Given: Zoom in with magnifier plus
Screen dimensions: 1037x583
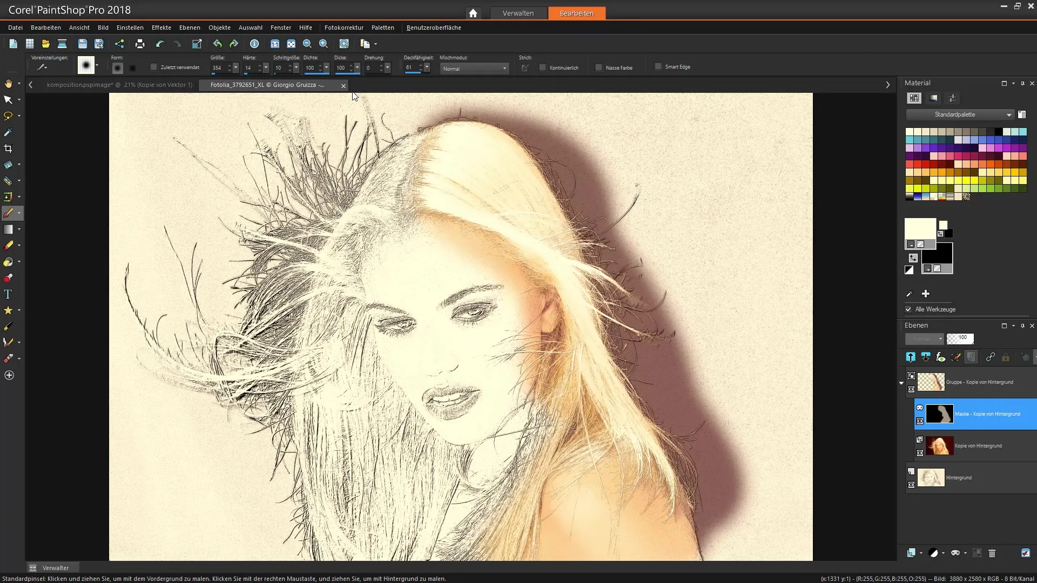Looking at the screenshot, I should 324,44.
